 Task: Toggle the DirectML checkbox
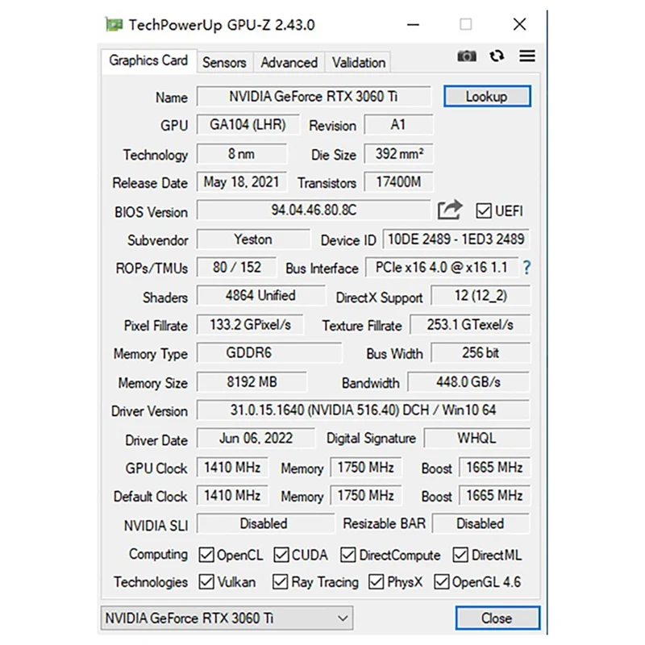pos(460,555)
